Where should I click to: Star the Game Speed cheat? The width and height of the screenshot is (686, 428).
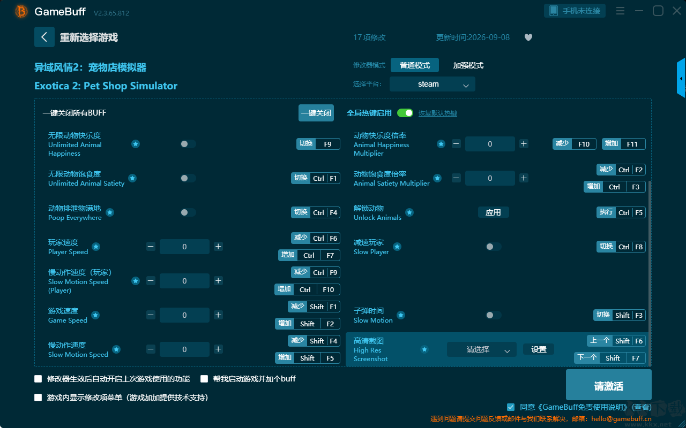coord(95,315)
